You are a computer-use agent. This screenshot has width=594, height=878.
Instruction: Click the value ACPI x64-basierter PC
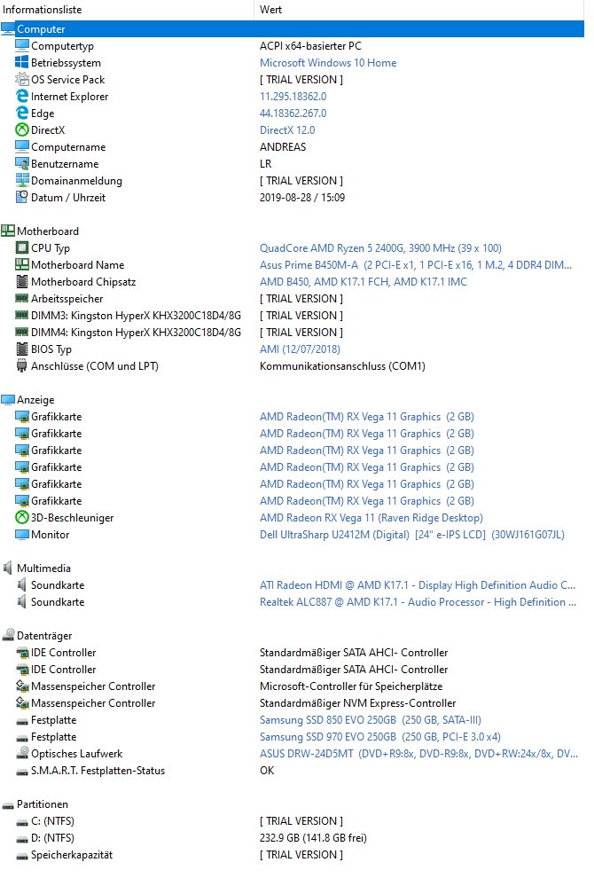tap(310, 46)
